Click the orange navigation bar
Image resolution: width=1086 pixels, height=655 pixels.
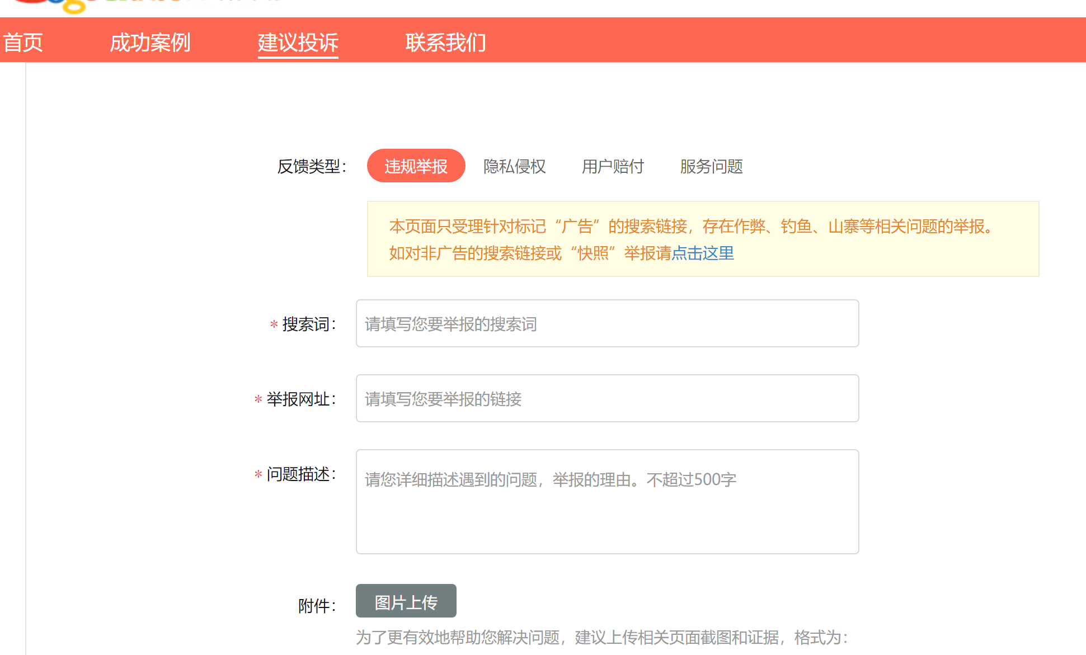point(783,39)
